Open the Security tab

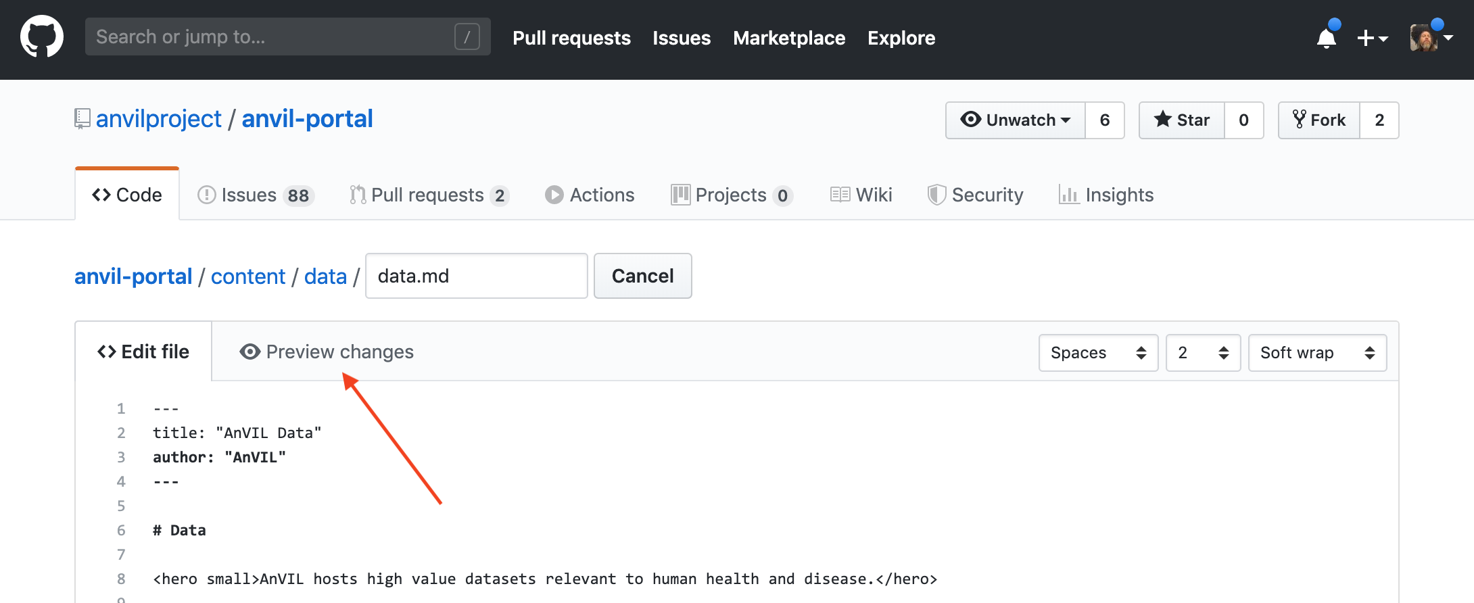pyautogui.click(x=975, y=195)
